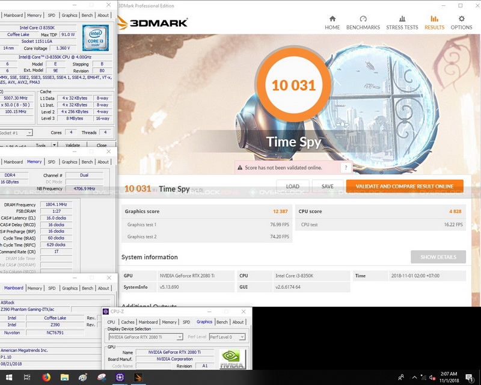481x385 pixels.
Task: Click the GPU Name field in CPU-Z Graphics
Action: tap(174, 352)
